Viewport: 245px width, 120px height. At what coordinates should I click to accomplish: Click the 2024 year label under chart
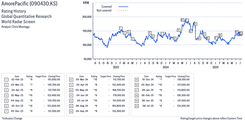point(166,67)
